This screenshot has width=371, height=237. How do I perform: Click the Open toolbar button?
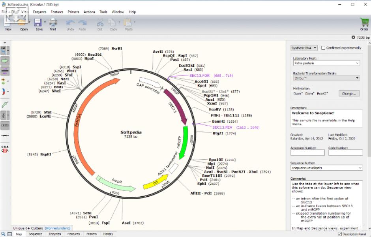[24, 25]
